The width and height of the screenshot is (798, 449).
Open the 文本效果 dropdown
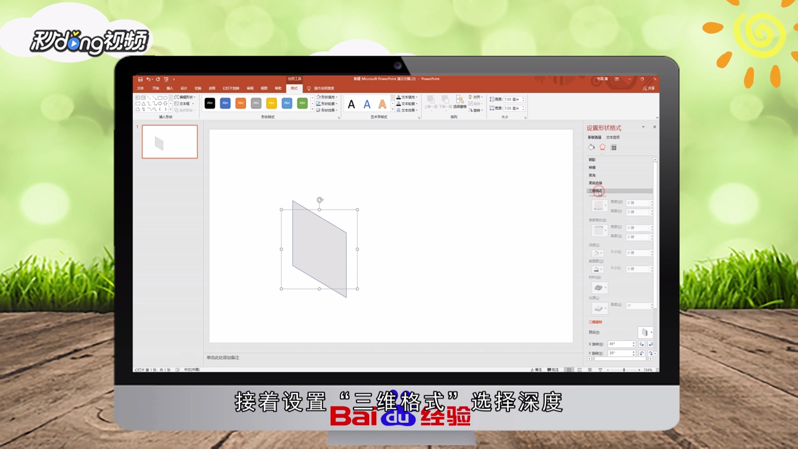pos(407,110)
